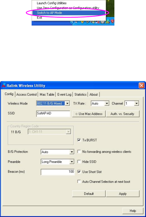Click the B/G Protection label

(x=18, y=152)
